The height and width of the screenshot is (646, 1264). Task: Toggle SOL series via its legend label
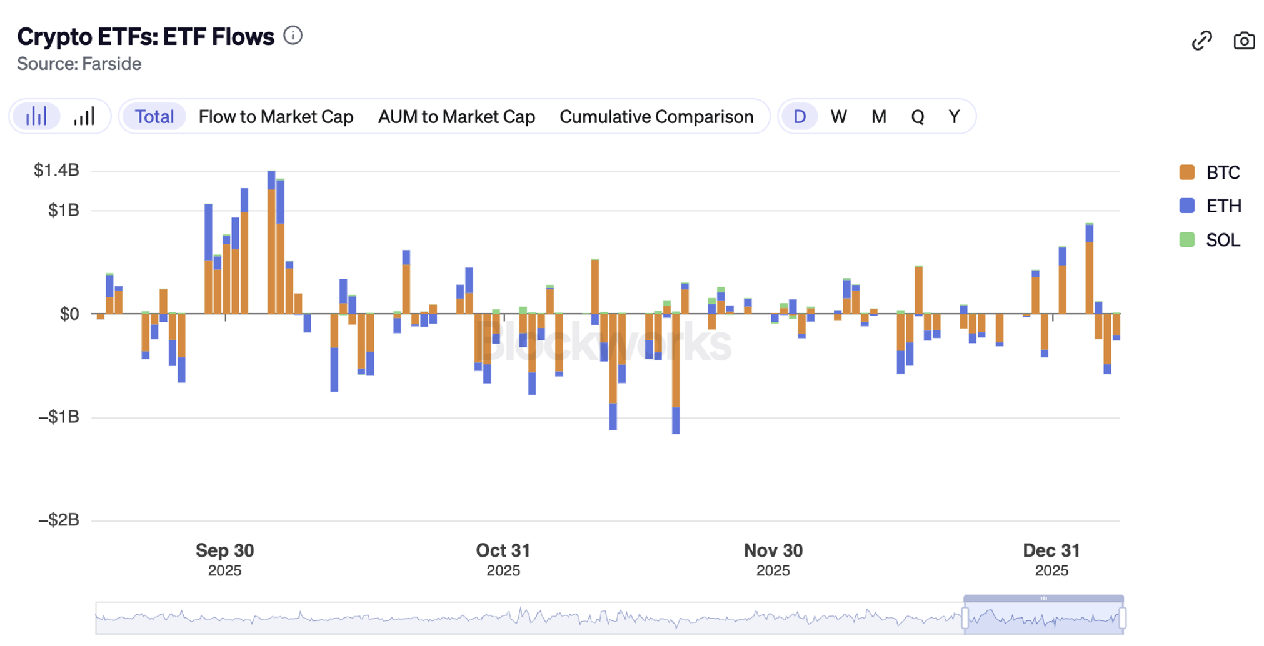tap(1223, 240)
